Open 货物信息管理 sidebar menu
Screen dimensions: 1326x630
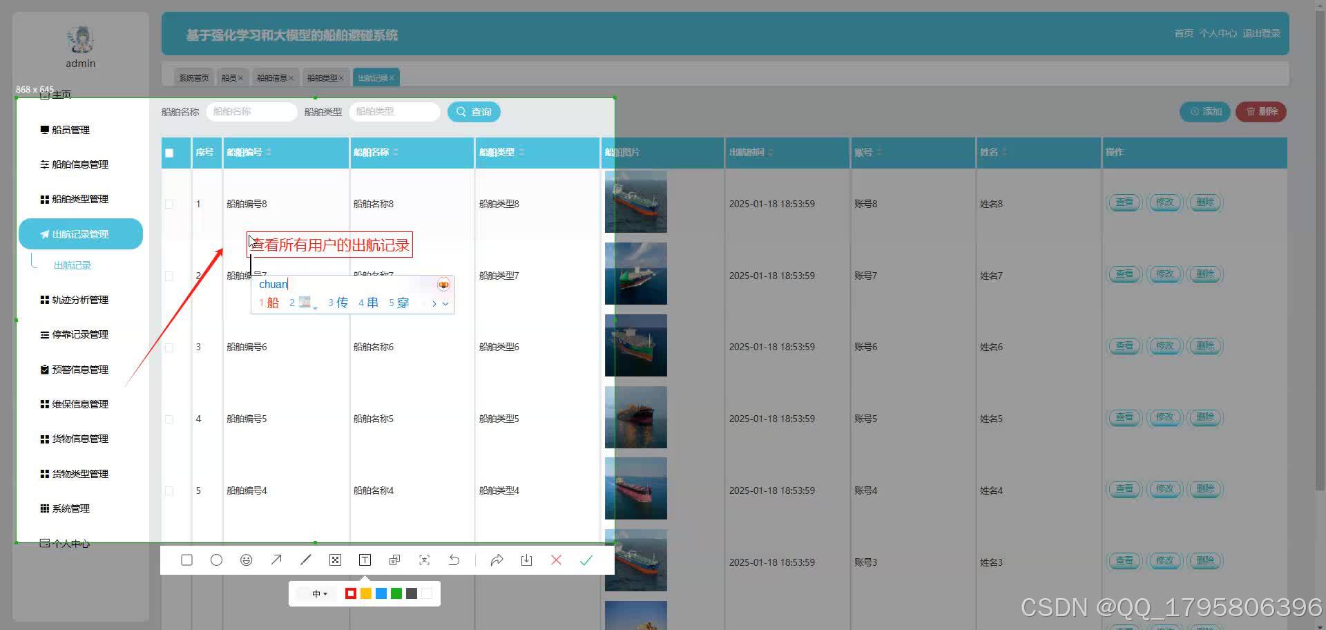pos(80,439)
